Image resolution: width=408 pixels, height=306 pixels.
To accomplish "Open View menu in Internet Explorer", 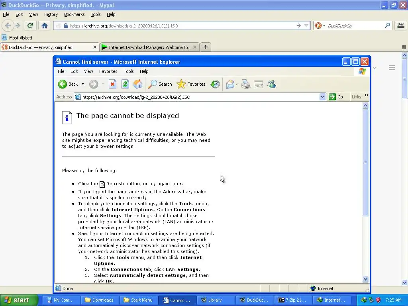I will tap(88, 71).
